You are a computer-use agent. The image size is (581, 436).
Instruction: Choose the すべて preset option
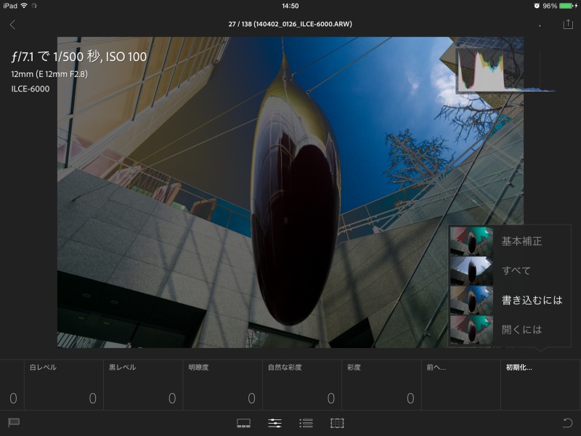pyautogui.click(x=516, y=270)
